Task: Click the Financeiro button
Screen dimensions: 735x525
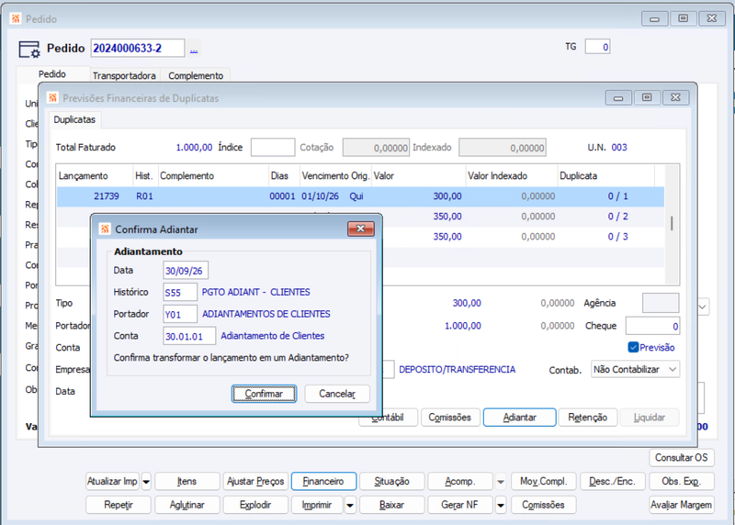Action: 323,482
